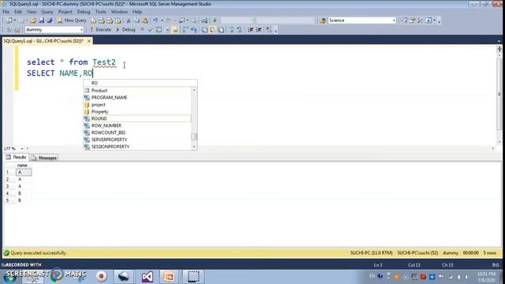Open the View menu
The image size is (505, 284).
32,12
